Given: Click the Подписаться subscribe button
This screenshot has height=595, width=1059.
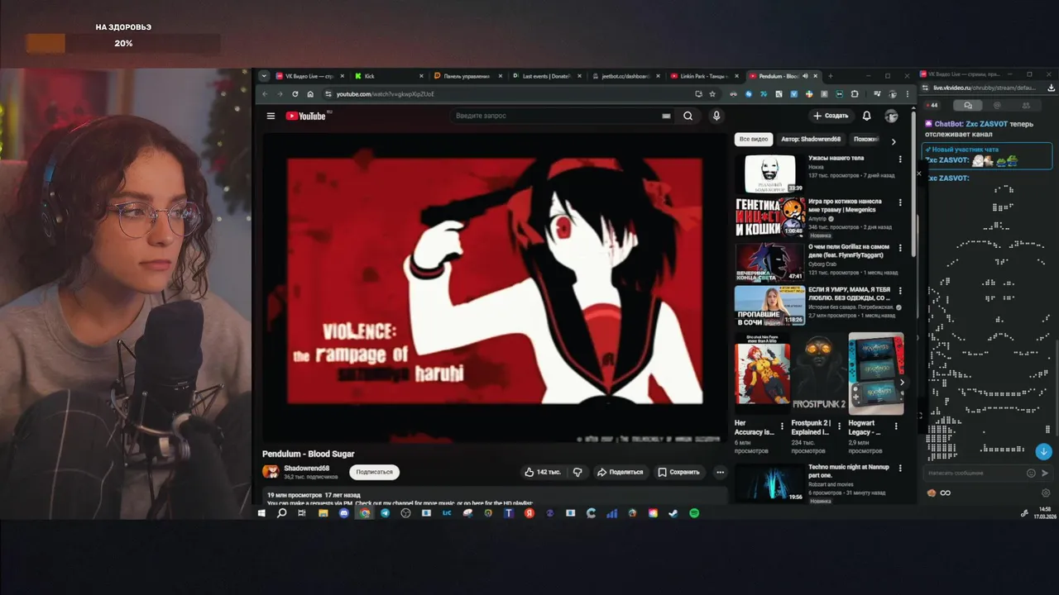Looking at the screenshot, I should point(374,472).
